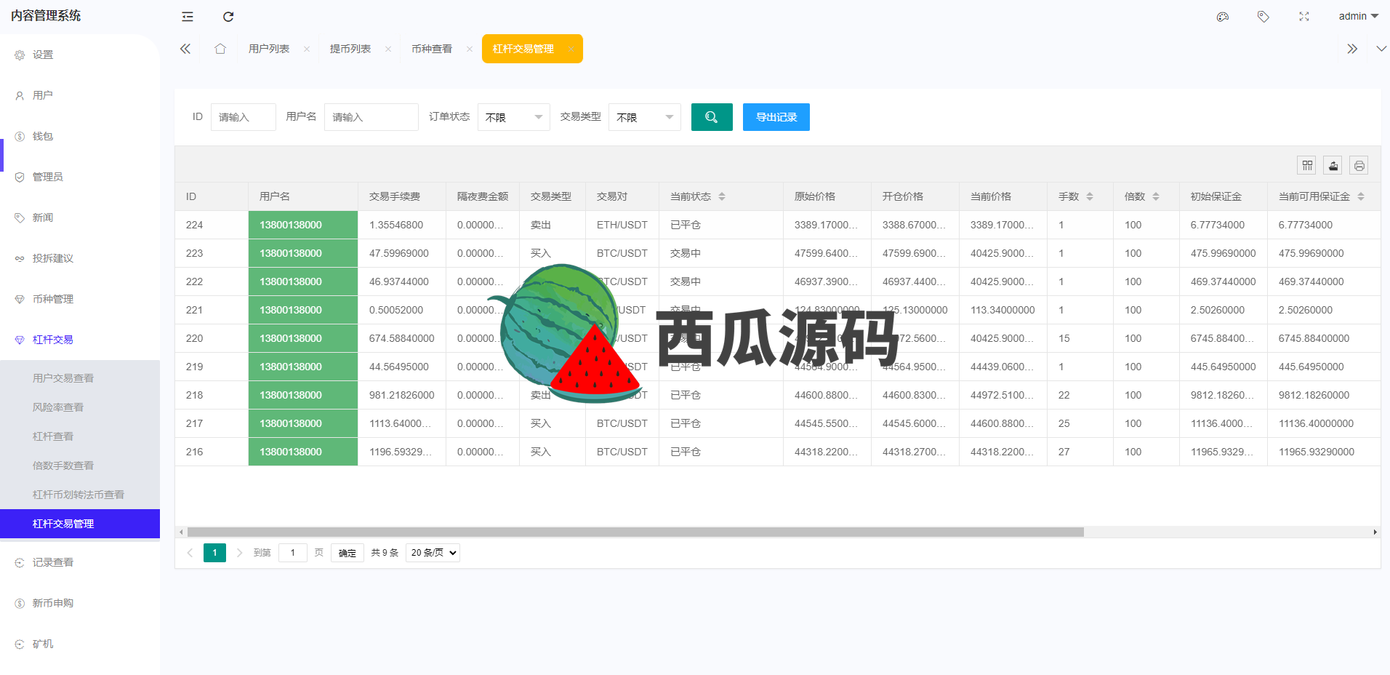The height and width of the screenshot is (675, 1390).
Task: Go to previous page arrow
Action: pos(190,553)
